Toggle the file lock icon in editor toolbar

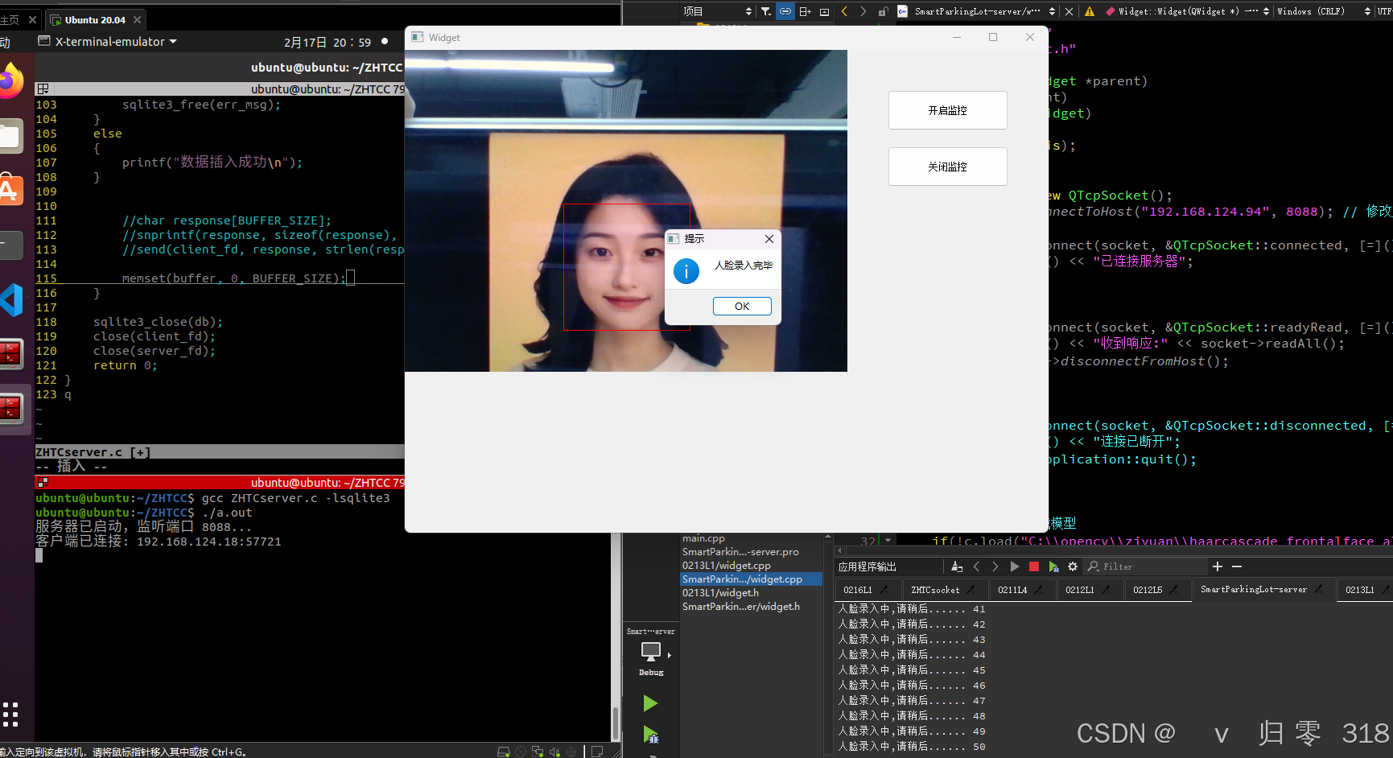click(x=883, y=11)
